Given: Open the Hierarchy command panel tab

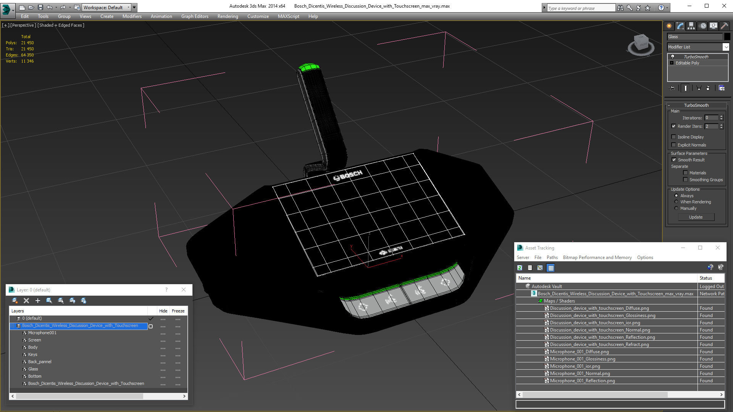Looking at the screenshot, I should point(691,26).
